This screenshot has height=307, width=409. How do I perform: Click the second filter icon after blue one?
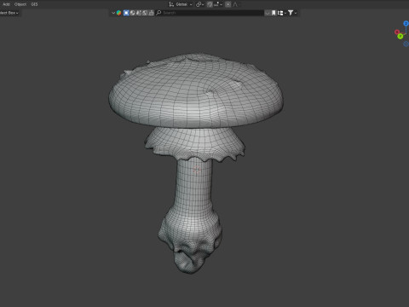coord(132,13)
